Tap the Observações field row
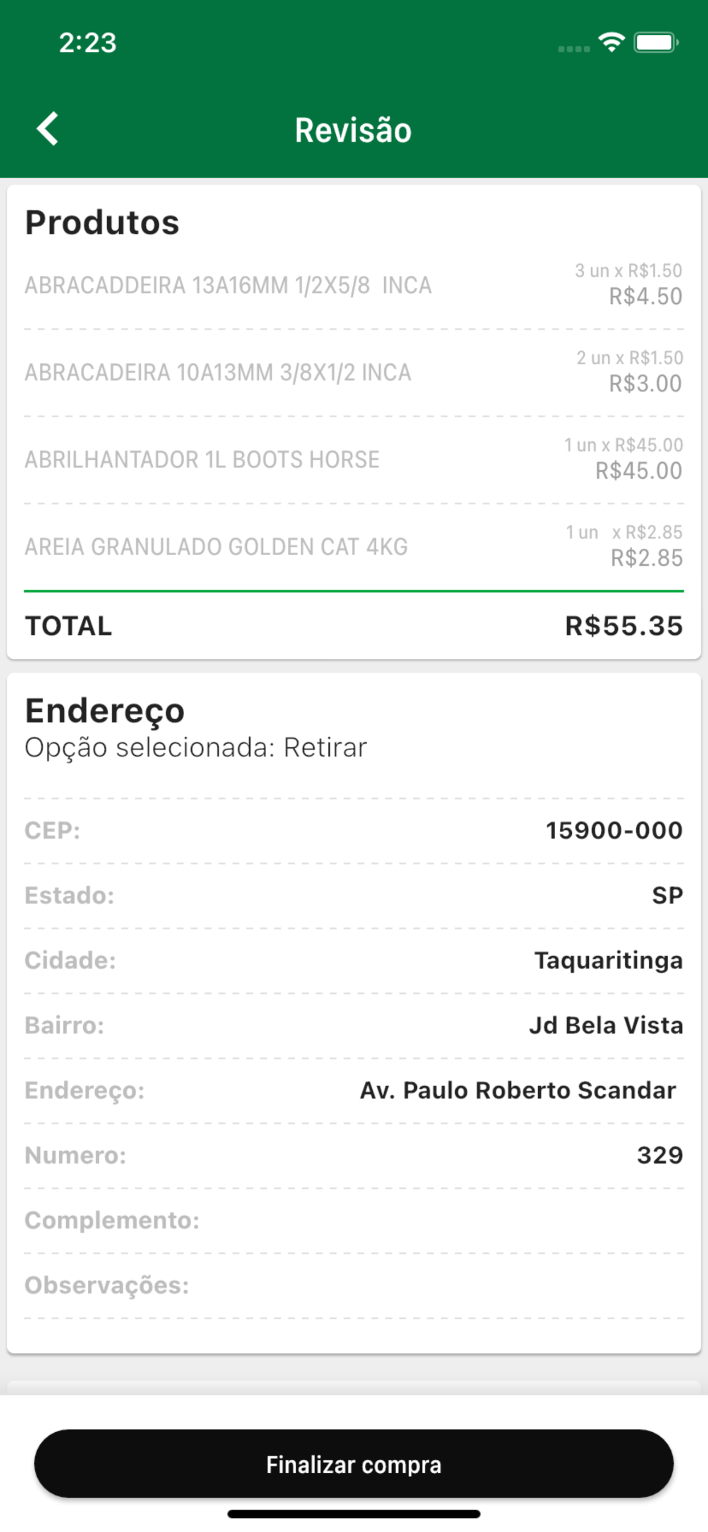Image resolution: width=708 pixels, height=1532 pixels. tap(353, 1285)
